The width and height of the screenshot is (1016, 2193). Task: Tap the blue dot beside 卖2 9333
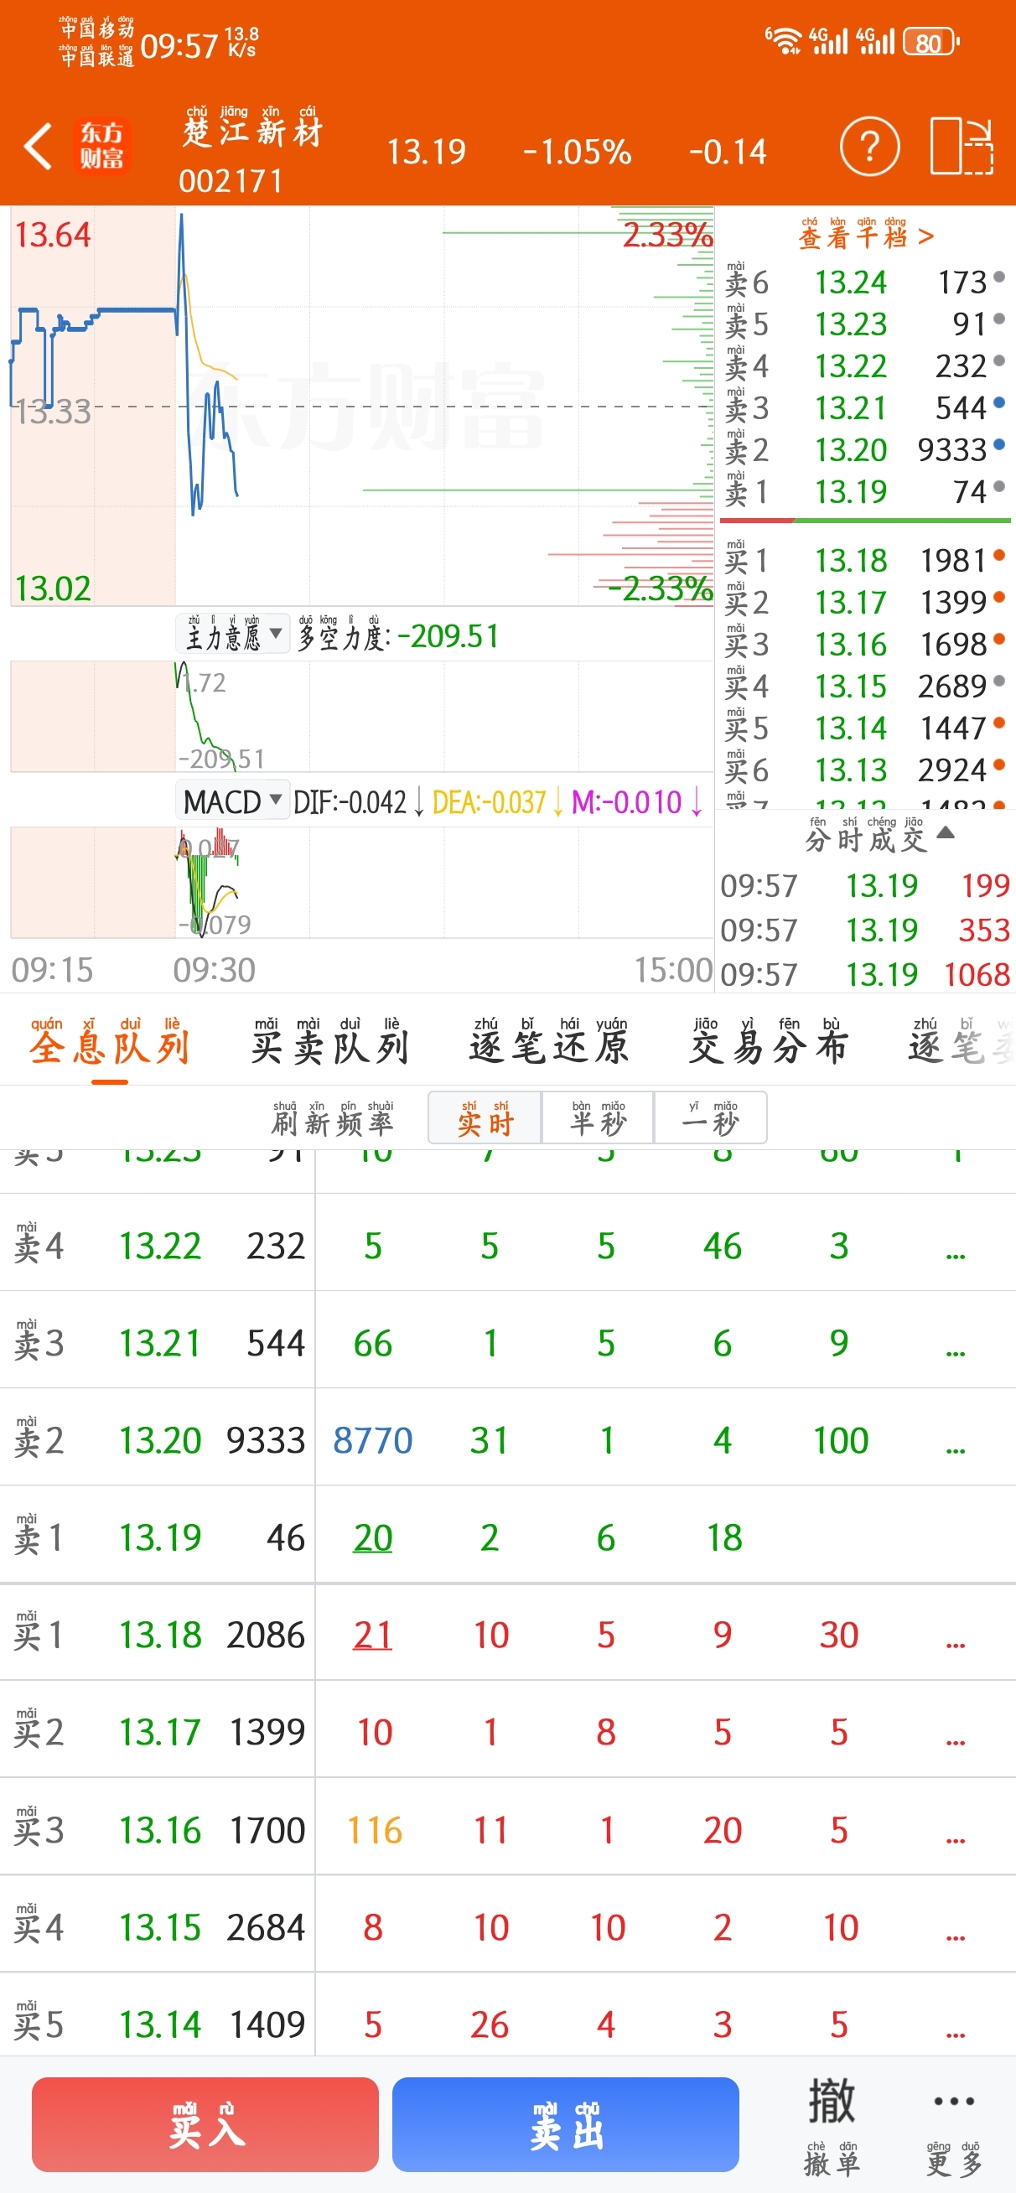[999, 444]
